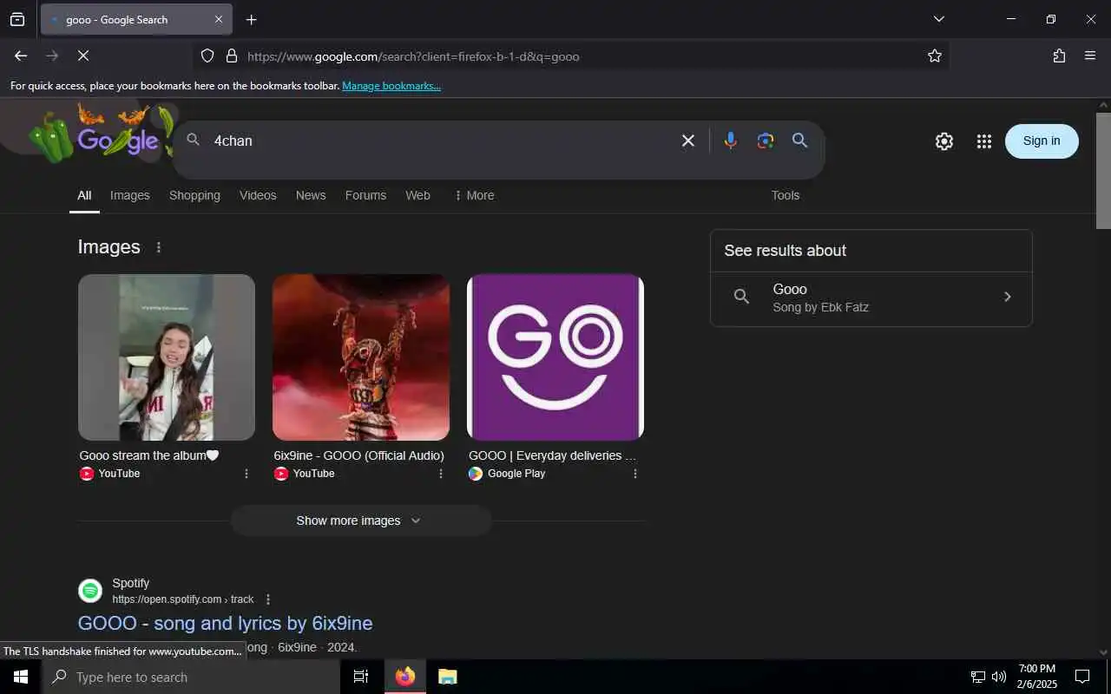Screen dimensions: 1111x694
Task: Select the All results tab
Action: (84, 196)
